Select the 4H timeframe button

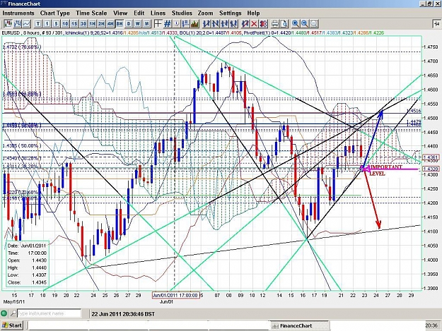(110, 23)
